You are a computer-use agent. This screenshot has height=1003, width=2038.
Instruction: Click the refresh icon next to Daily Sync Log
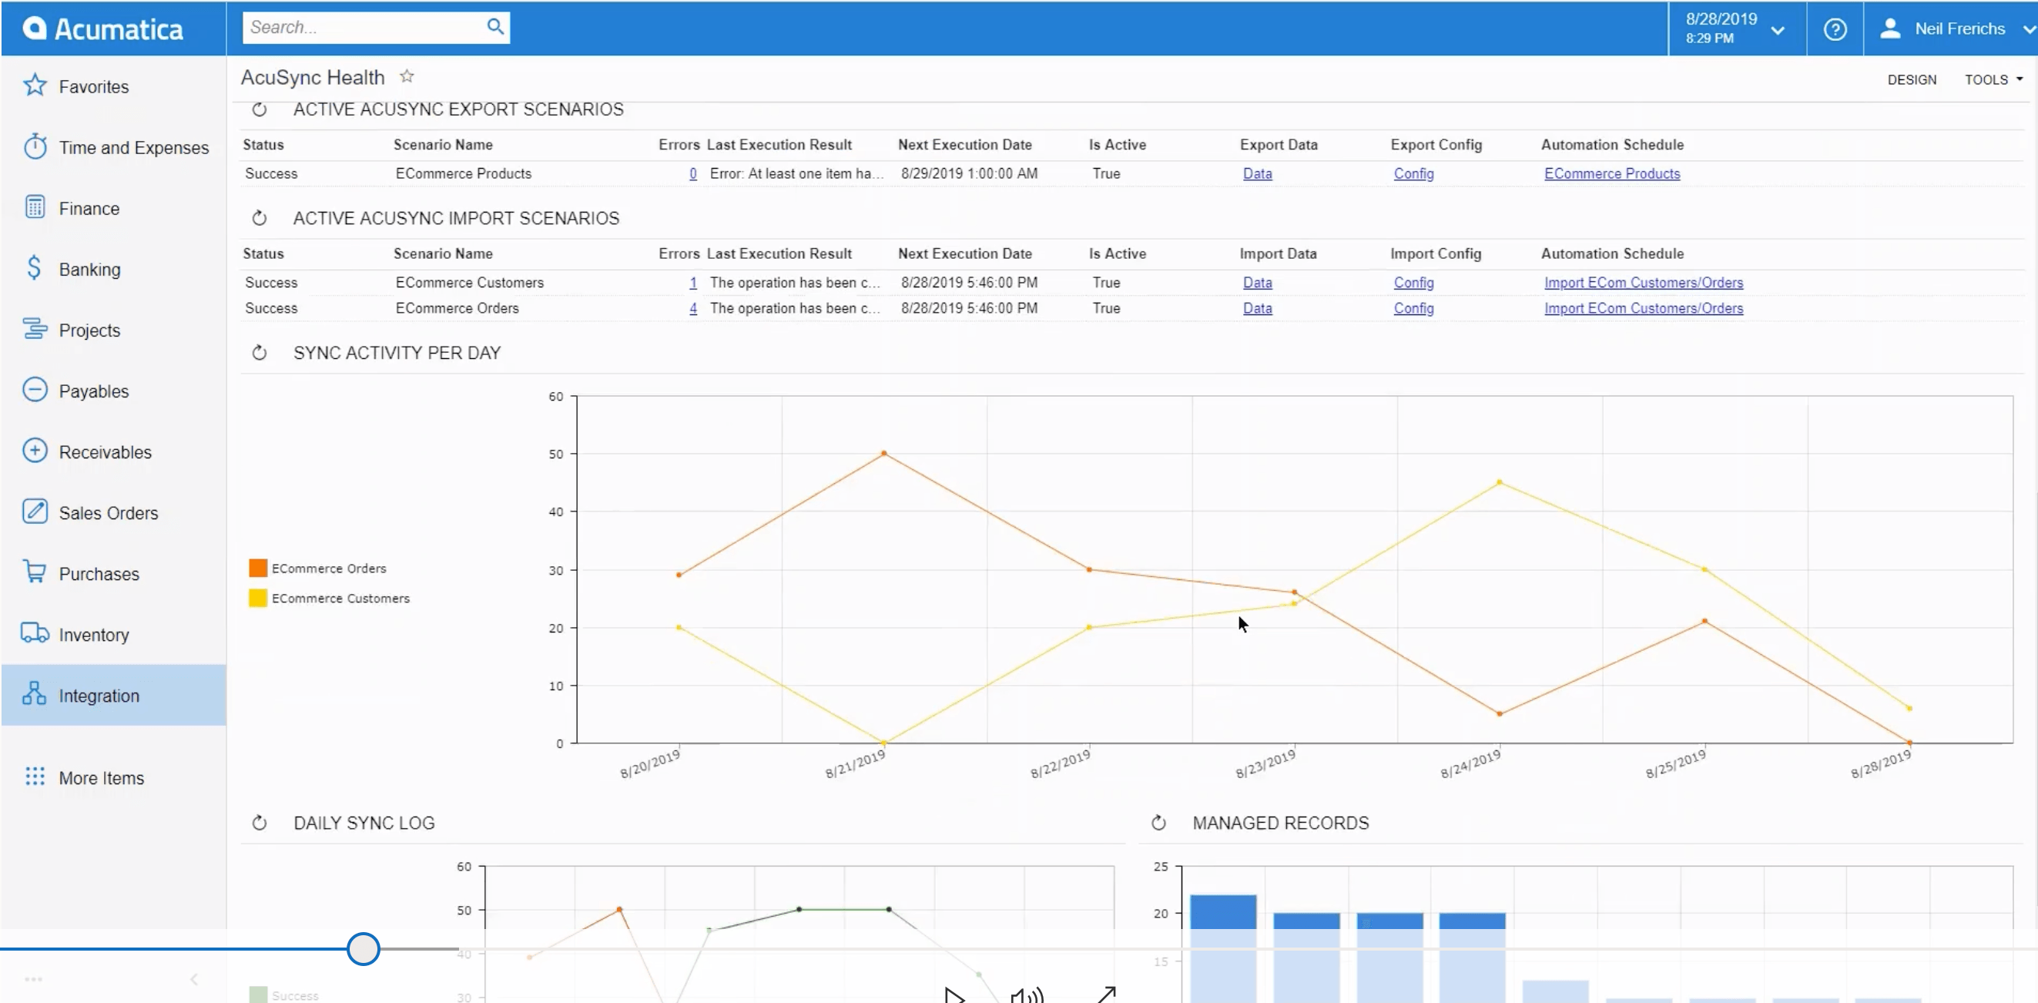pyautogui.click(x=259, y=823)
